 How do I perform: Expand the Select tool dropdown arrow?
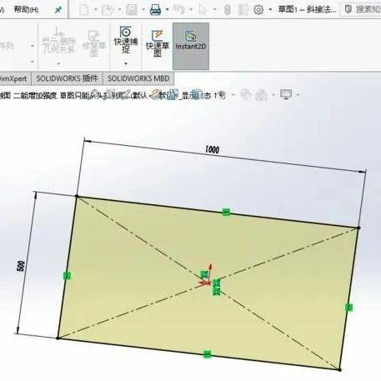(215, 10)
